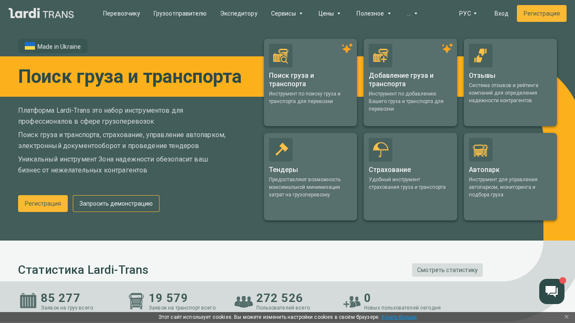This screenshot has width=575, height=323.
Task: Open the Перевозчику menu item
Action: click(x=121, y=13)
